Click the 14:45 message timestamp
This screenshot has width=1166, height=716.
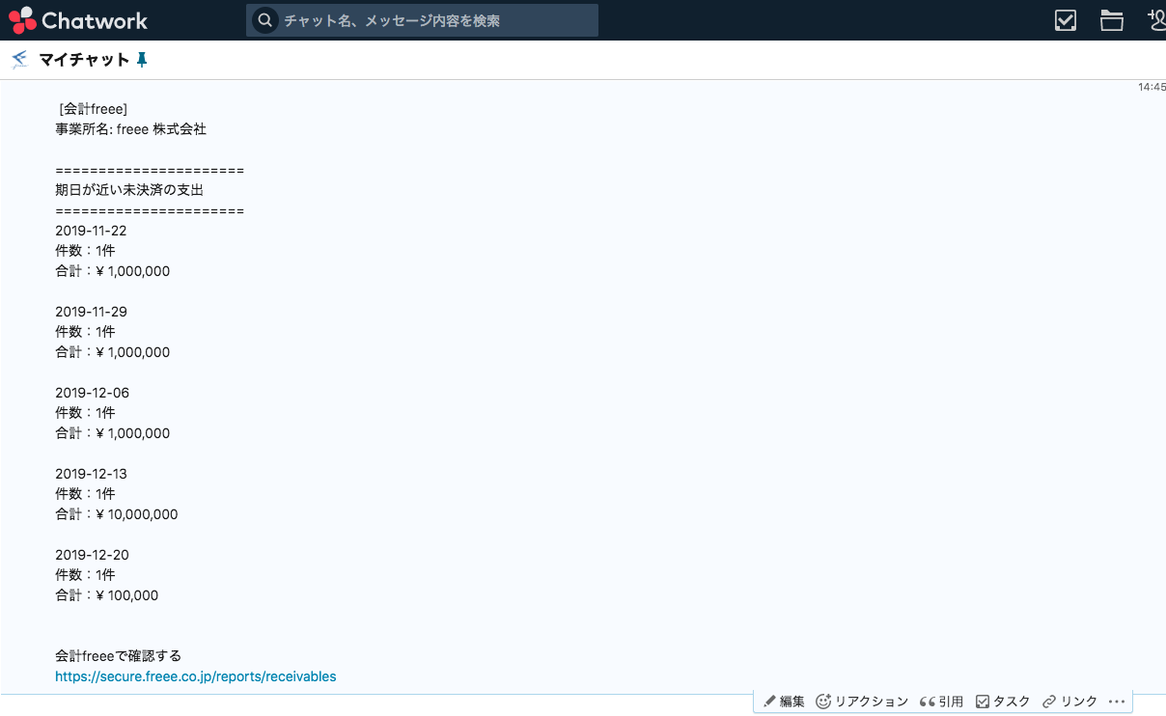[1152, 87]
